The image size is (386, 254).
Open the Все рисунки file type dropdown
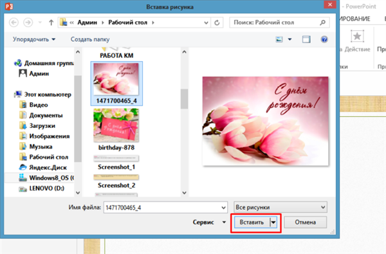point(280,207)
